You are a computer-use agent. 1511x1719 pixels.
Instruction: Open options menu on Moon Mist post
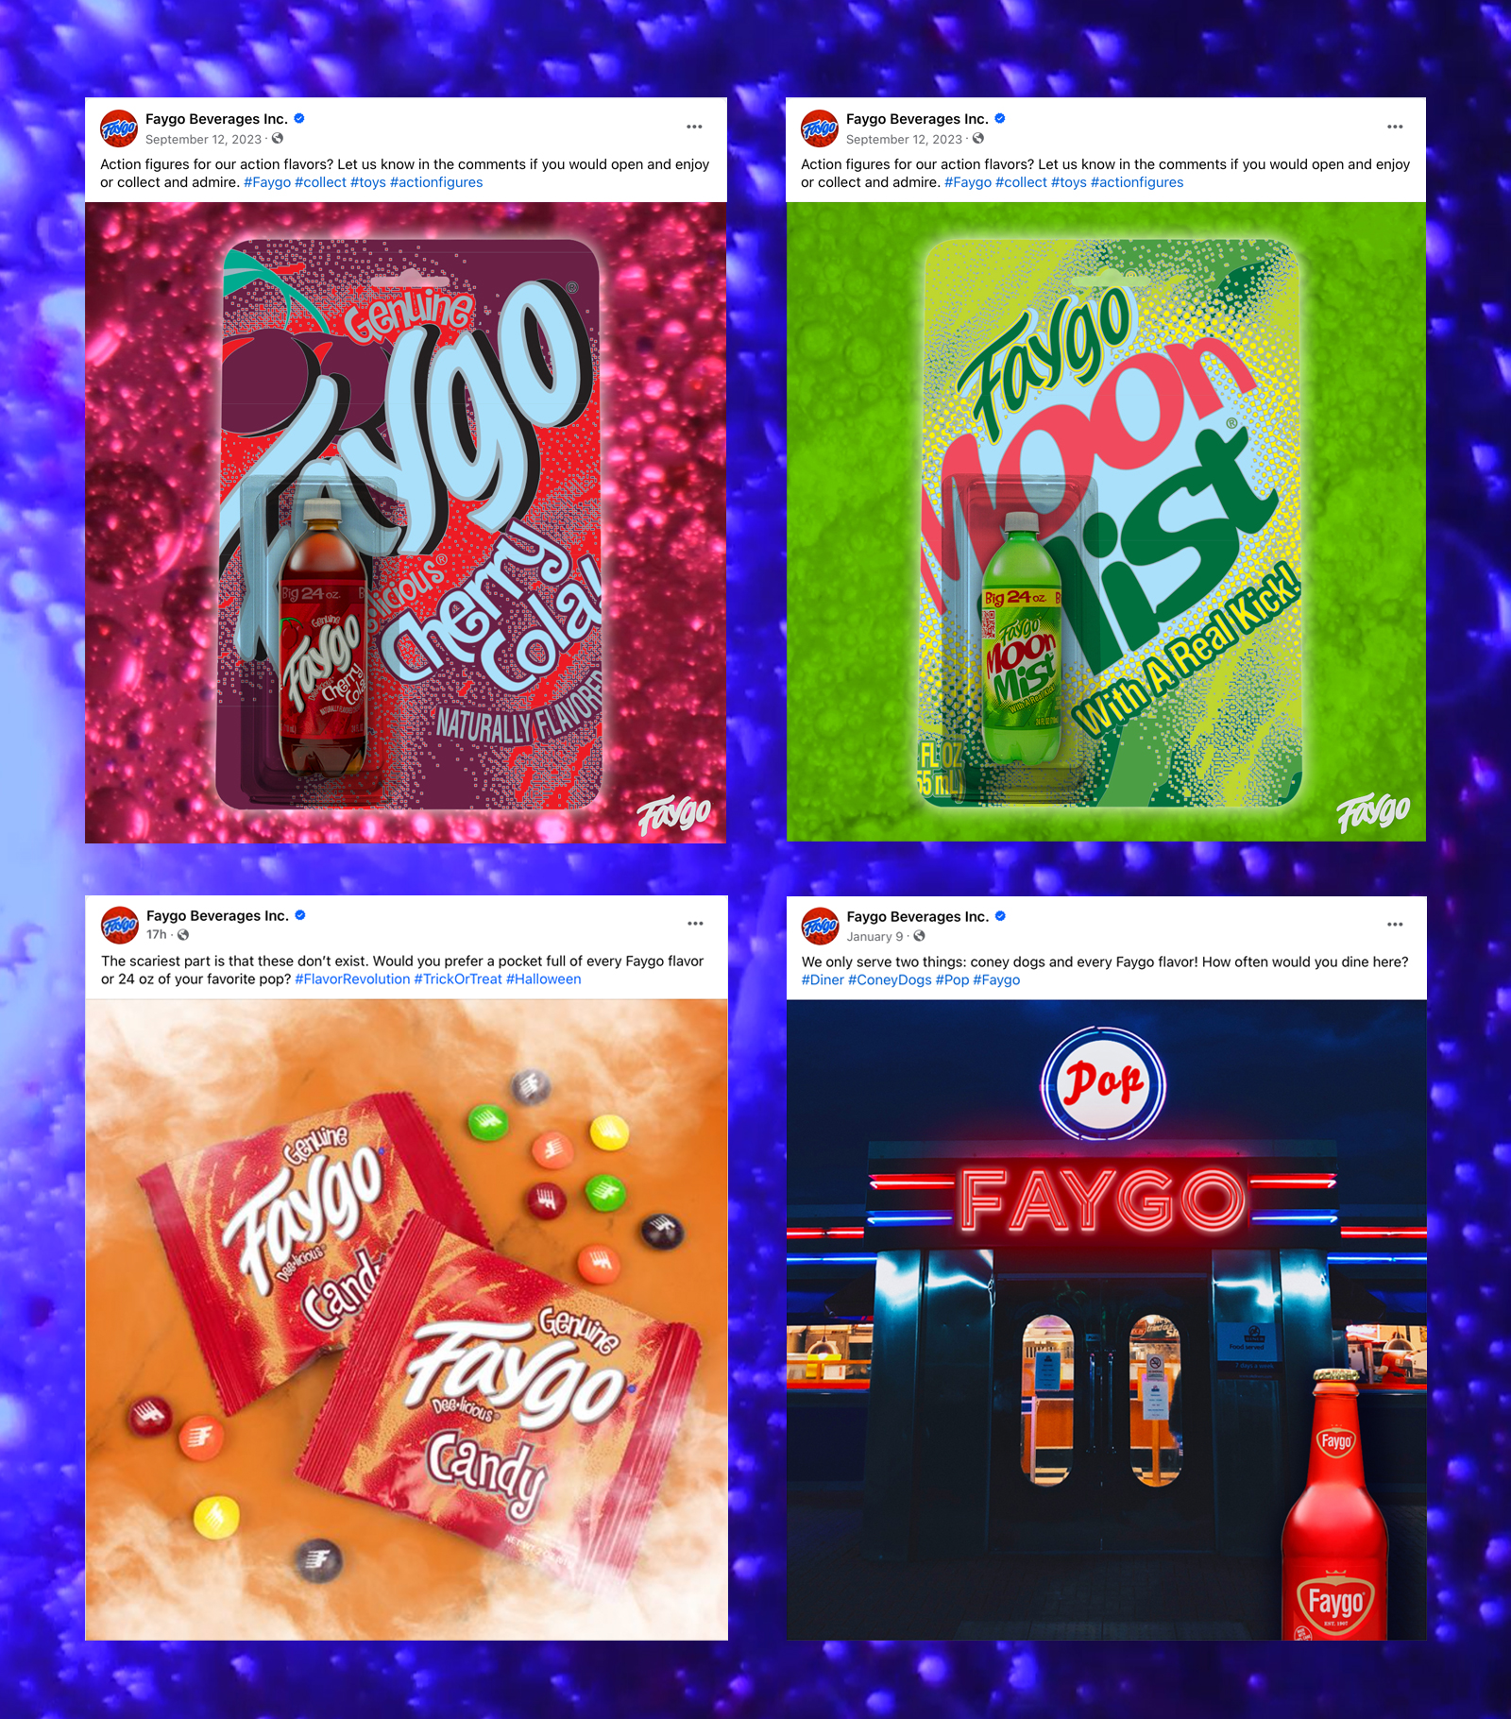click(1395, 127)
